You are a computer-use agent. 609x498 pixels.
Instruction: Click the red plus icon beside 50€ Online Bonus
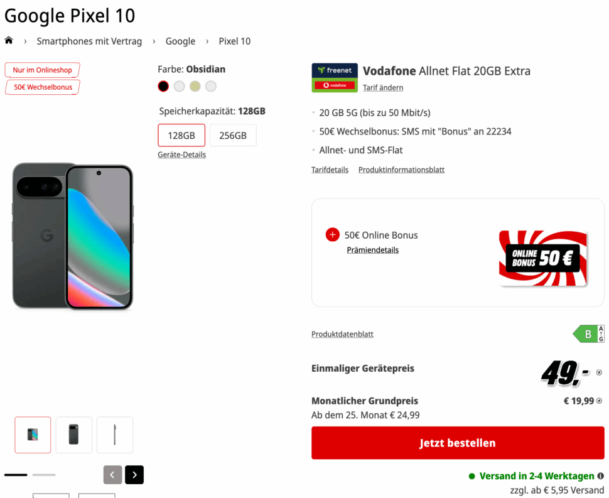pos(332,234)
